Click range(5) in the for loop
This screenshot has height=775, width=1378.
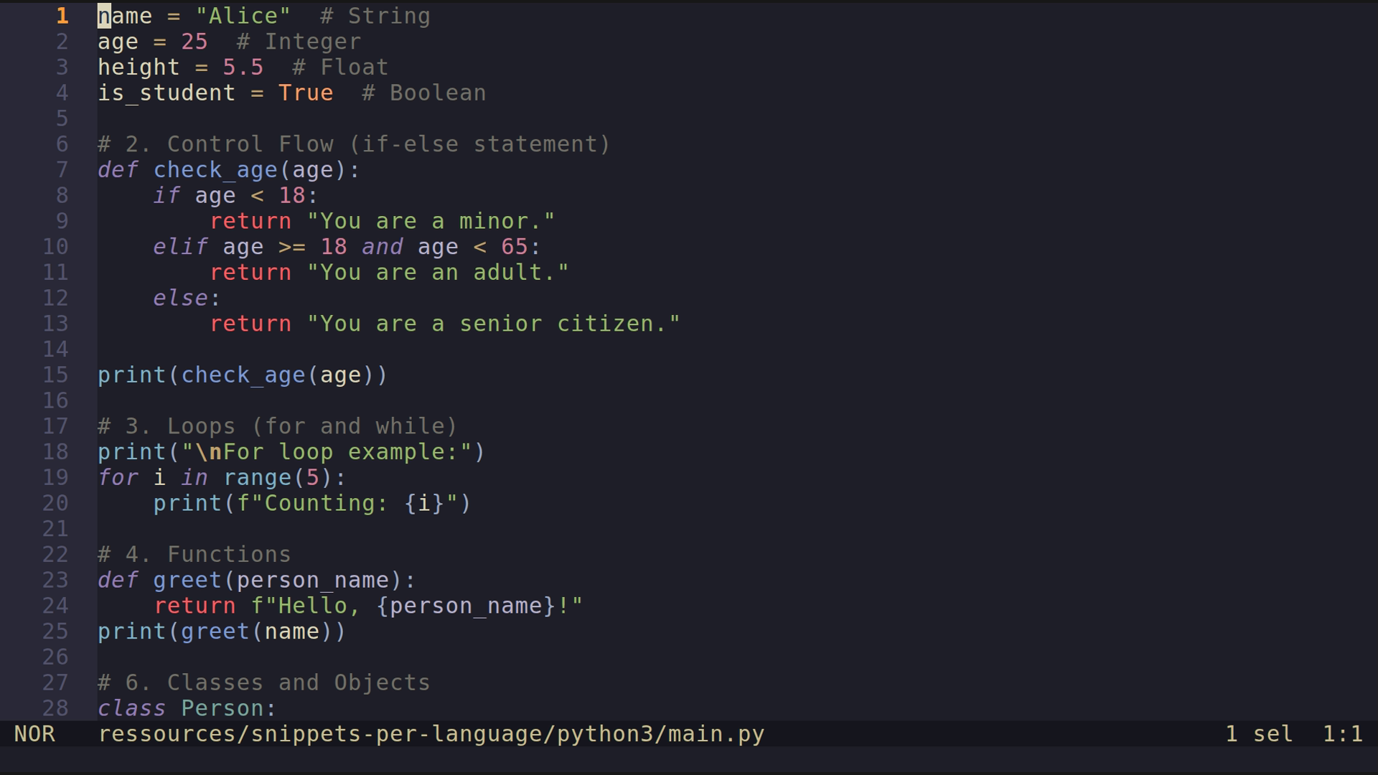[278, 478]
